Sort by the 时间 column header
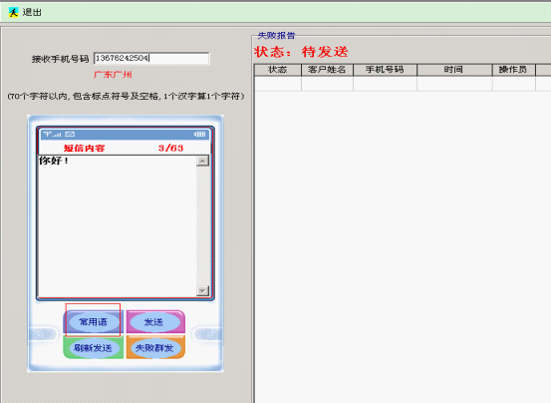The width and height of the screenshot is (551, 403). click(454, 70)
